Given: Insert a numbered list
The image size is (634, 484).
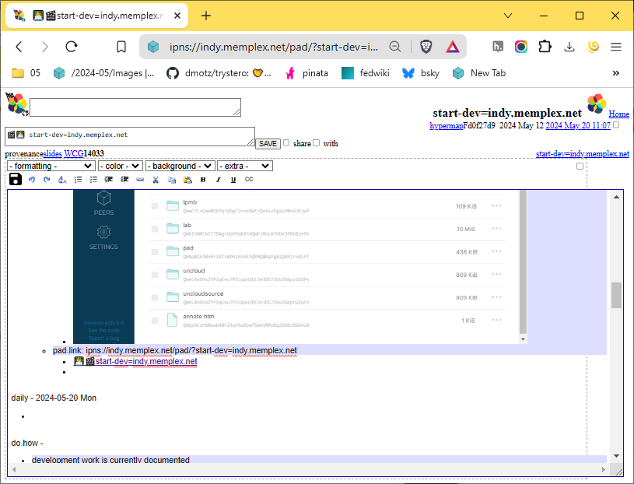Looking at the screenshot, I should pos(78,180).
